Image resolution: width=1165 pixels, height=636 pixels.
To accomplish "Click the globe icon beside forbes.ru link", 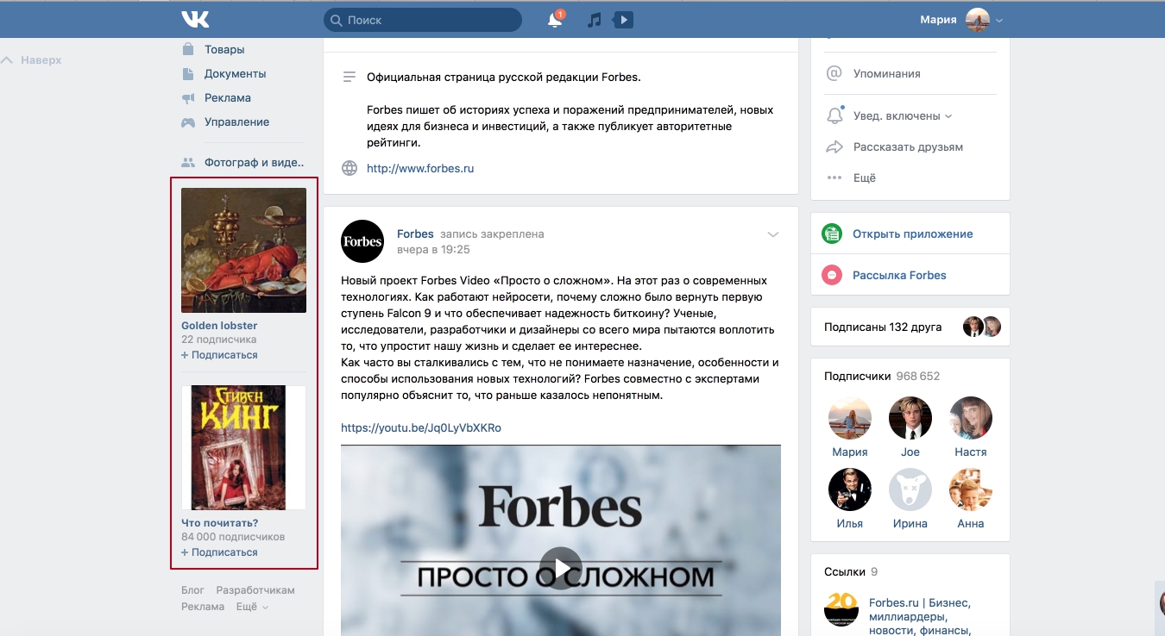I will 349,168.
